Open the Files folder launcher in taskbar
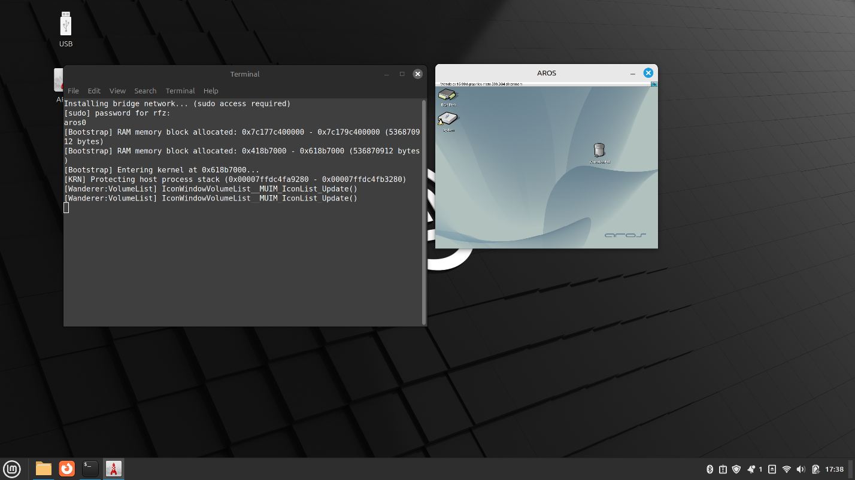 point(44,469)
